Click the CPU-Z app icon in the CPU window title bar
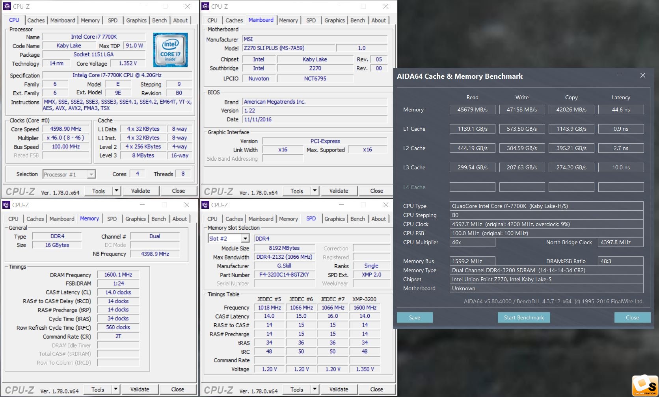Image resolution: width=659 pixels, height=397 pixels. click(x=7, y=6)
